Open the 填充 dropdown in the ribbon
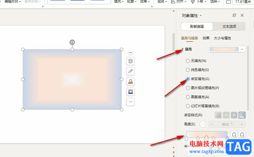Viewport: 254px width, 157px height. (x=119, y=1)
